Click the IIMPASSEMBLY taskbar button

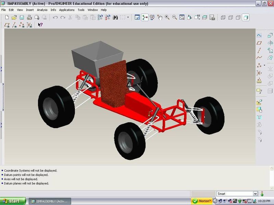coord(50,201)
